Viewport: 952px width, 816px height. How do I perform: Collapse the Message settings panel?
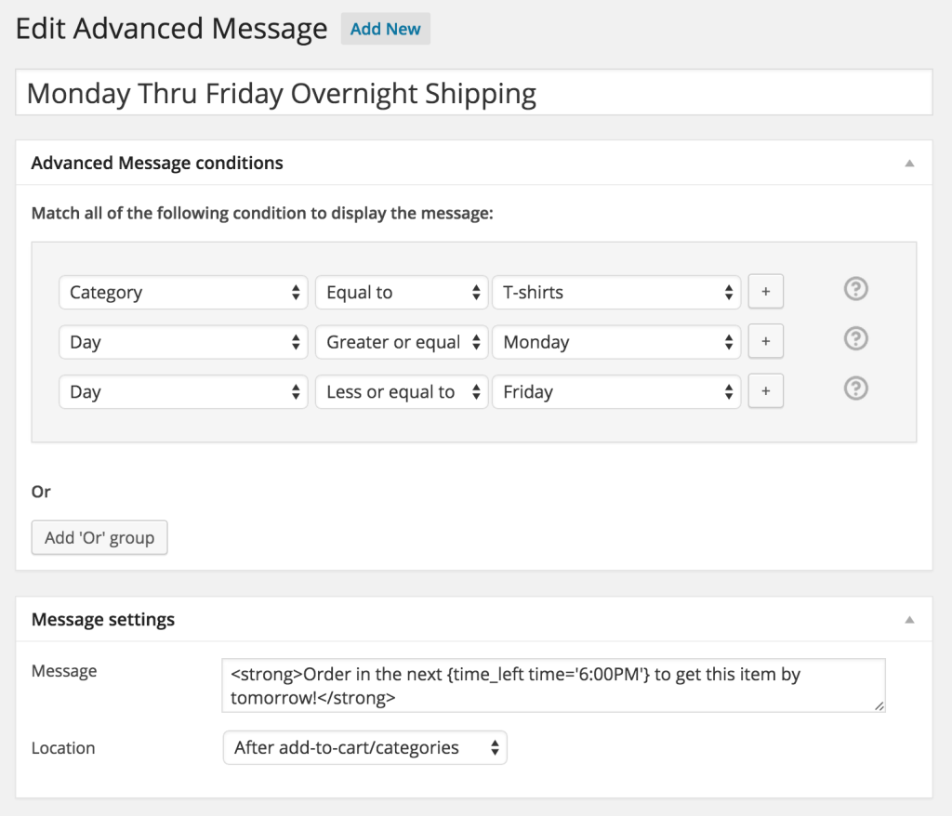pyautogui.click(x=911, y=618)
